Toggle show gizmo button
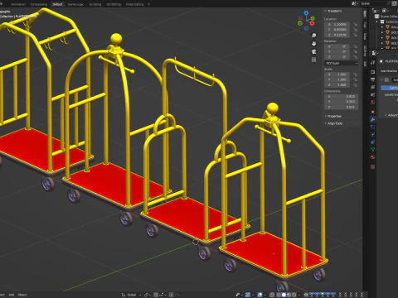 click(248, 295)
